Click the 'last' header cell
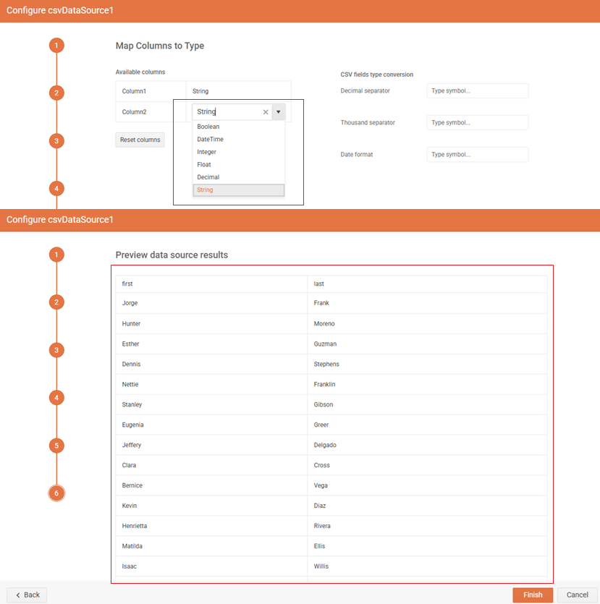The height and width of the screenshot is (604, 600). point(427,284)
